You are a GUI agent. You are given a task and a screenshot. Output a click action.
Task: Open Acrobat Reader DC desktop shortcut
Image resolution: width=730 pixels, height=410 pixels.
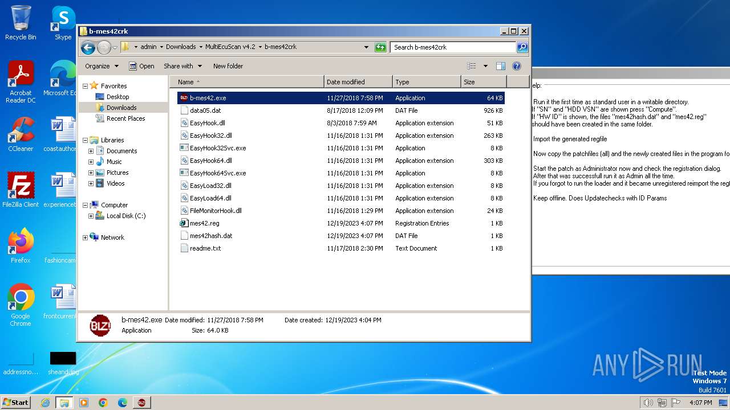pos(21,81)
